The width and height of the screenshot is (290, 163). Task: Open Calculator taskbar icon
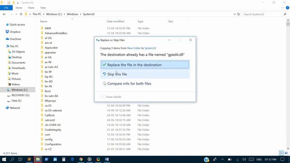pyautogui.click(x=63, y=159)
